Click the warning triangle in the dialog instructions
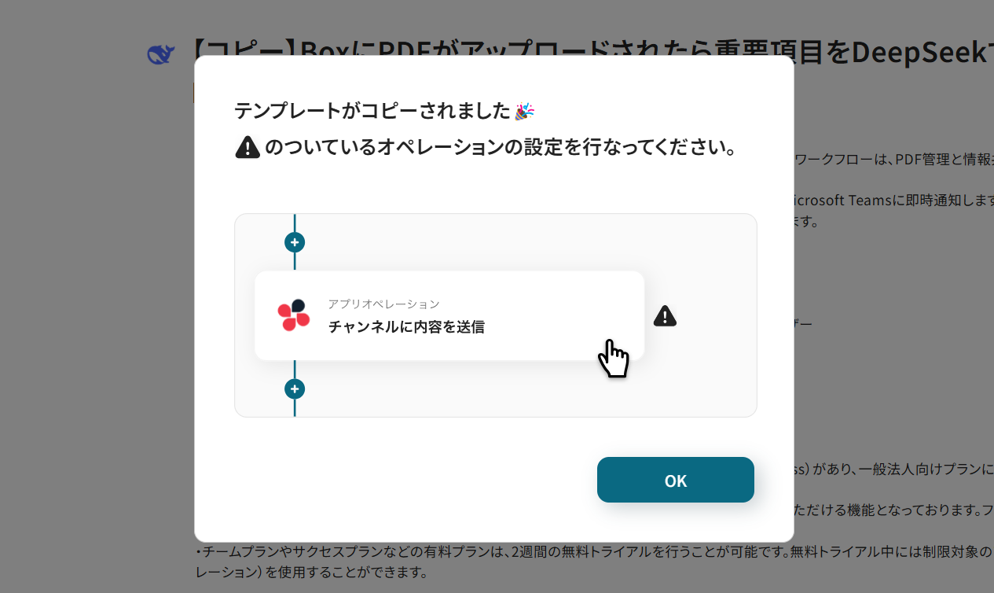 tap(248, 147)
